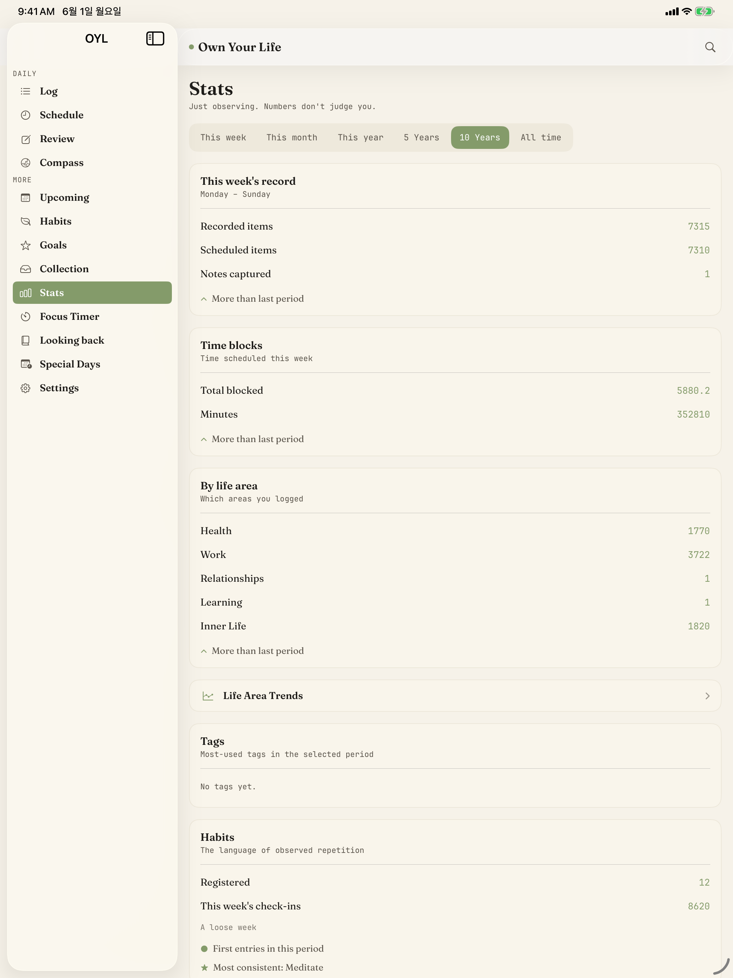Switch to the This year tab
Image resolution: width=733 pixels, height=978 pixels.
(x=360, y=138)
